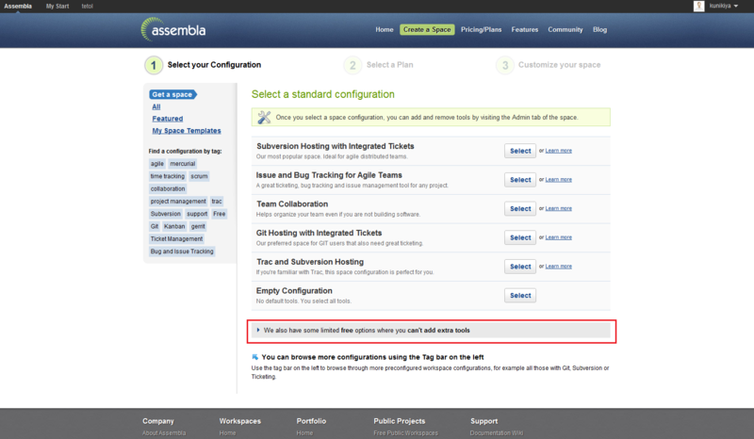Screen dimensions: 754x439
Task: Click the Assembla logo in header
Action: pyautogui.click(x=173, y=30)
